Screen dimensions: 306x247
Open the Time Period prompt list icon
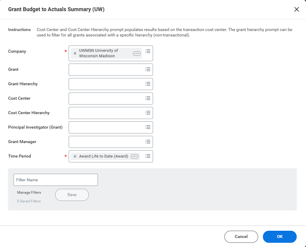(148, 156)
